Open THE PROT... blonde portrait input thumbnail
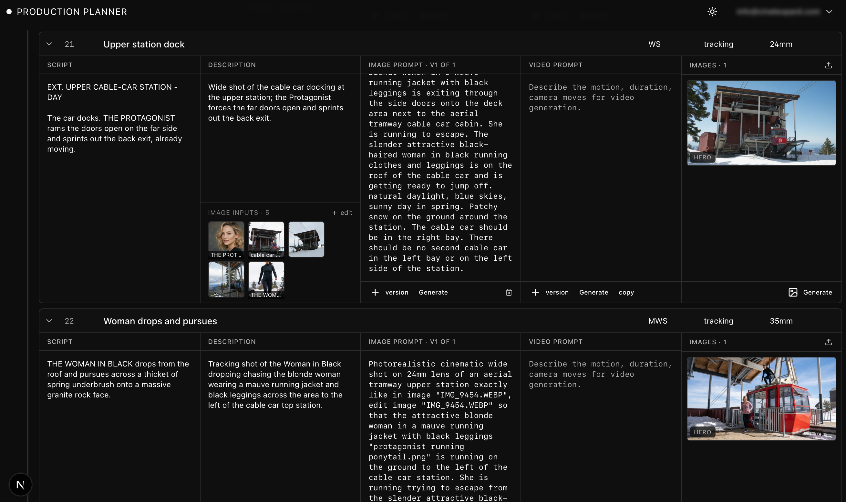 [226, 239]
